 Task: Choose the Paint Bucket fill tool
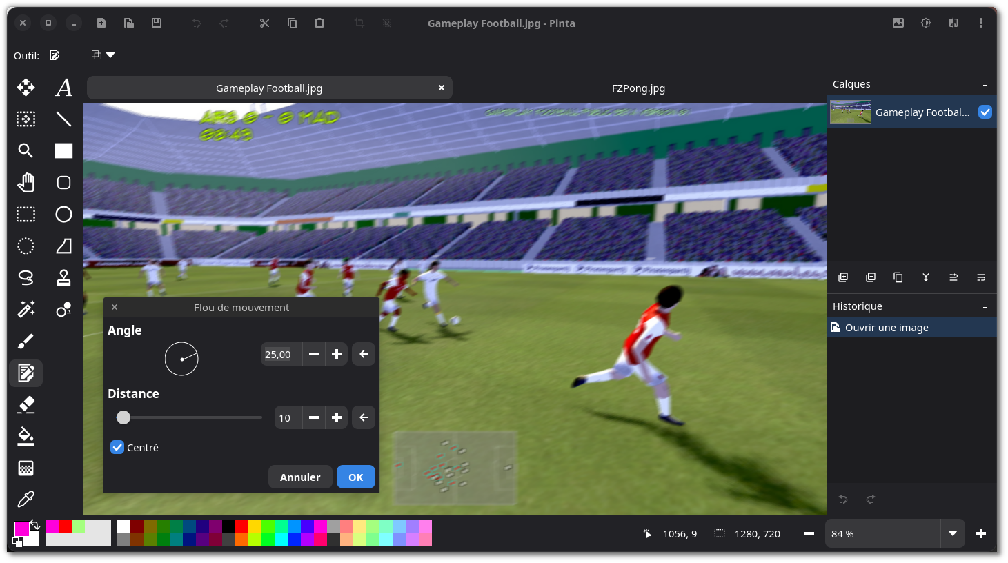point(26,436)
